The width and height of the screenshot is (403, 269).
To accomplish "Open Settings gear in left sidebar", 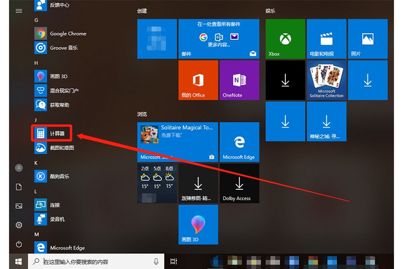I will coord(19,225).
